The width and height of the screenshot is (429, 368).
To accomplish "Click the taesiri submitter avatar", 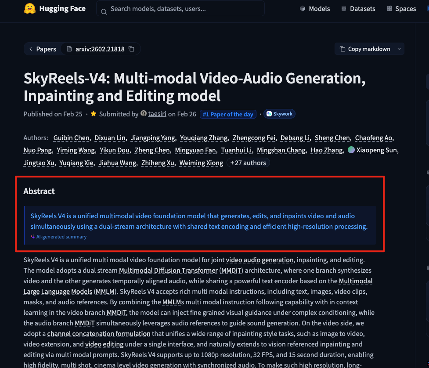I will (x=144, y=114).
